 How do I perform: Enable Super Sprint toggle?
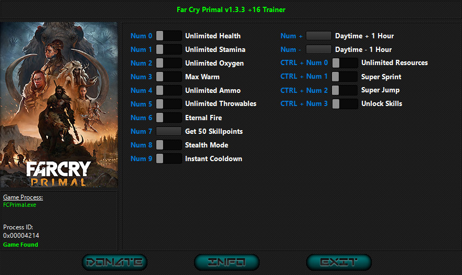345,77
